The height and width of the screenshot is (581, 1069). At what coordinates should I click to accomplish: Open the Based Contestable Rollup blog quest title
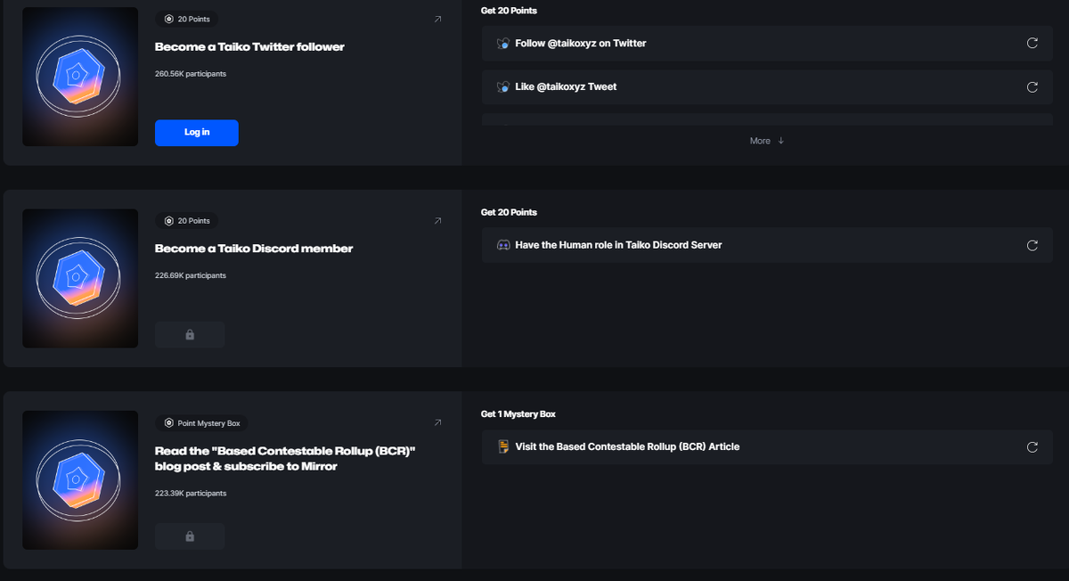tap(285, 458)
